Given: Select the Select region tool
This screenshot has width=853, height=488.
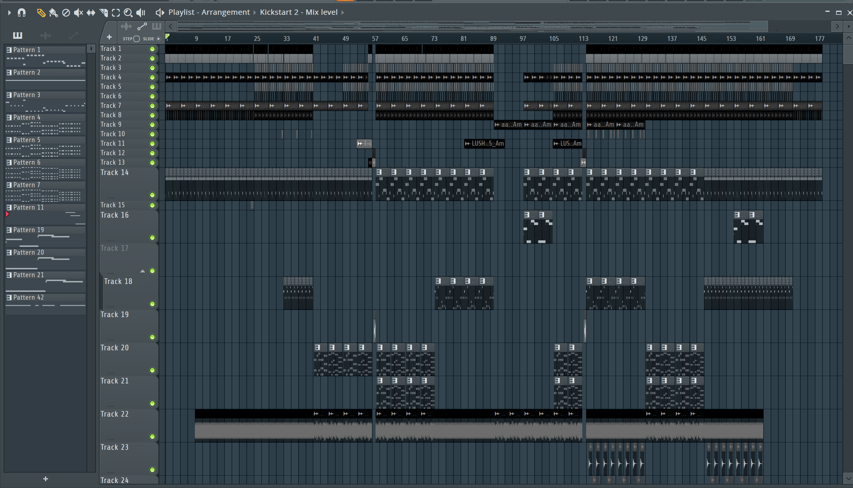Looking at the screenshot, I should point(116,13).
